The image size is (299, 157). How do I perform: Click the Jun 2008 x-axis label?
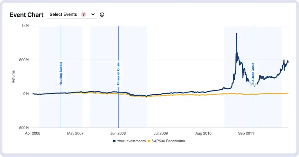click(118, 133)
